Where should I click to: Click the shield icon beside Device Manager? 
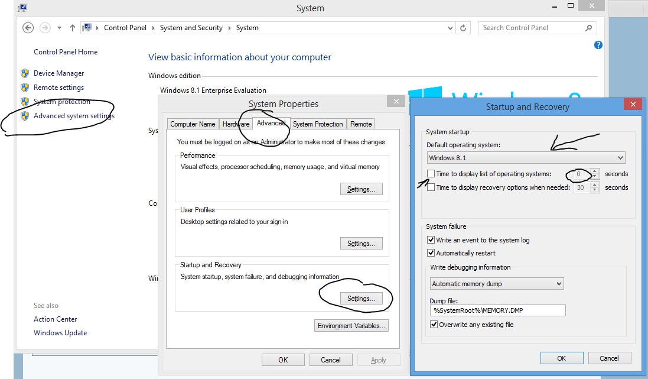click(25, 73)
